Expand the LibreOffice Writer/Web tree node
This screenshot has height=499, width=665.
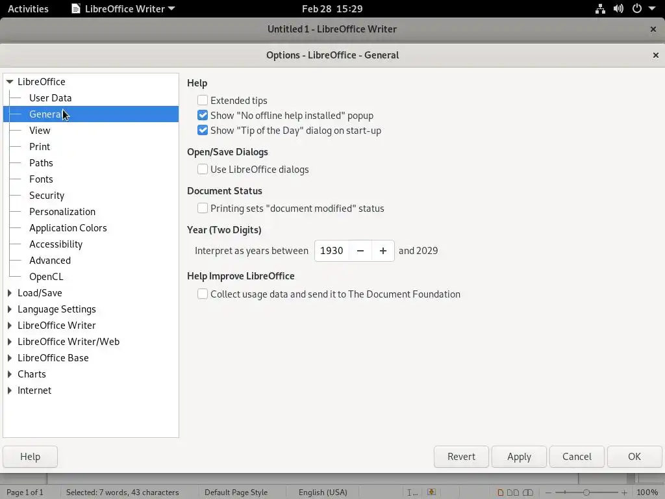[x=10, y=342]
